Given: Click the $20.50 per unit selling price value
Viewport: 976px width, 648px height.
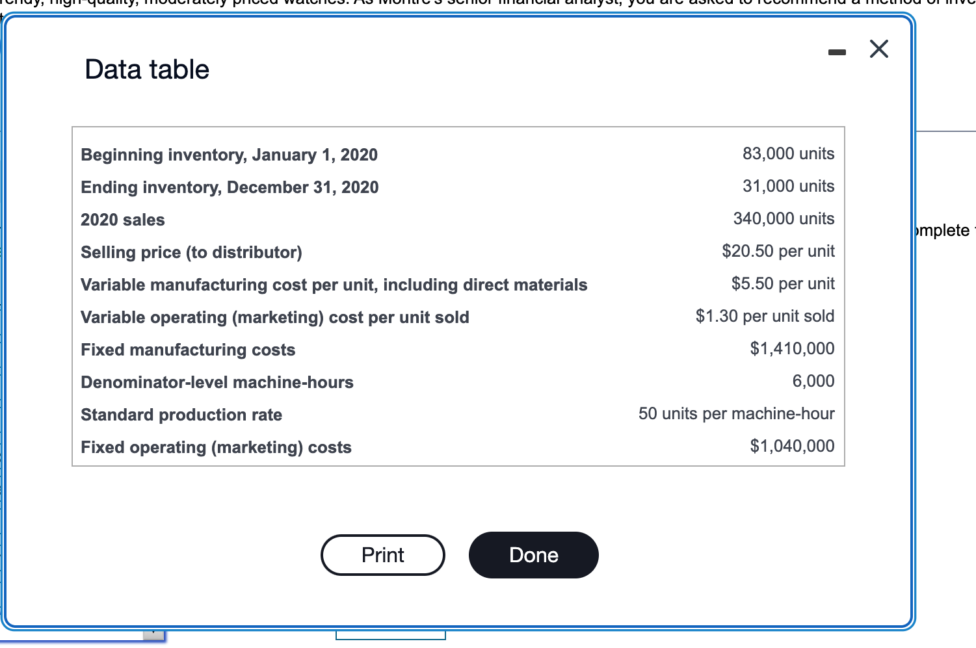Looking at the screenshot, I should pos(778,252).
